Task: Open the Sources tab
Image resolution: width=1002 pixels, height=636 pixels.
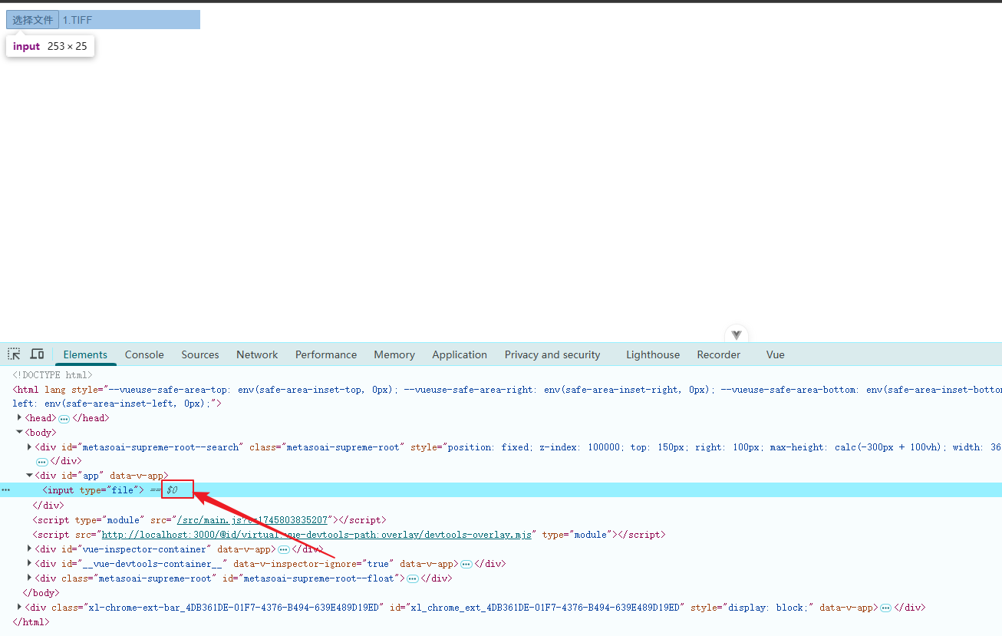Action: pyautogui.click(x=200, y=354)
